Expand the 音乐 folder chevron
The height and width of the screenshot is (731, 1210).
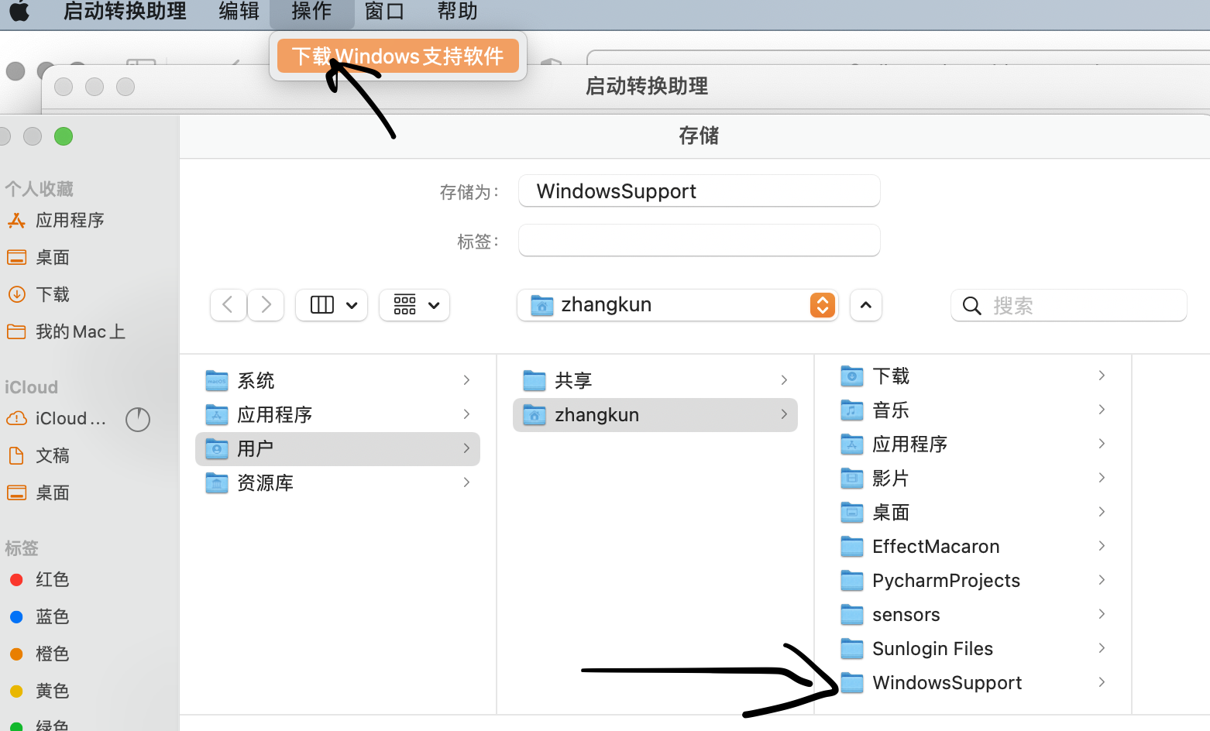[1102, 410]
